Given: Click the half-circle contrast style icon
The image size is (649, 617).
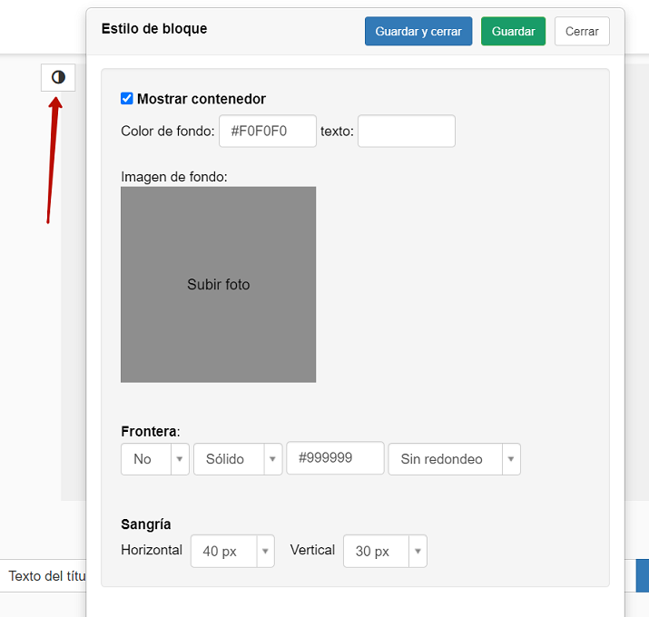Looking at the screenshot, I should [x=58, y=77].
